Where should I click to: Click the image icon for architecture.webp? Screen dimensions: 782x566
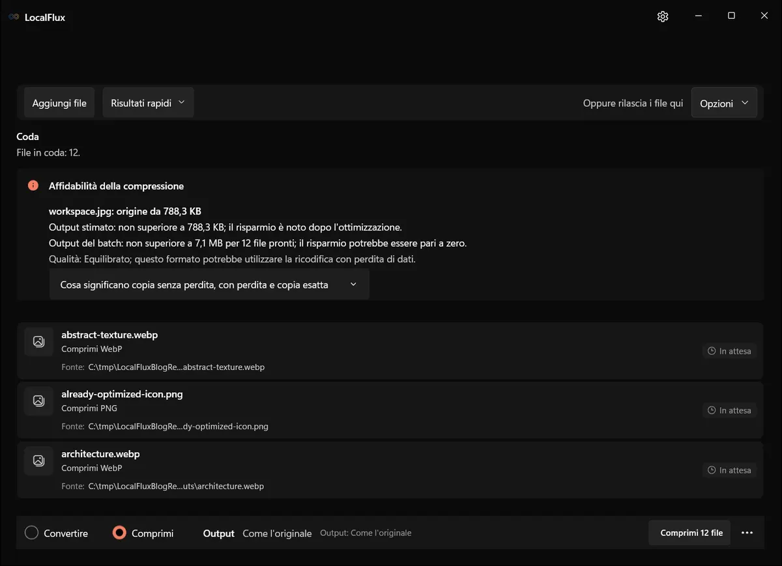[x=38, y=460]
